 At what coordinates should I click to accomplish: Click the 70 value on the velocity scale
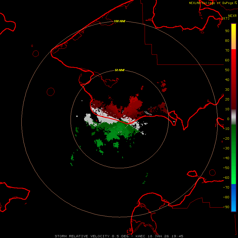coord(227,51)
